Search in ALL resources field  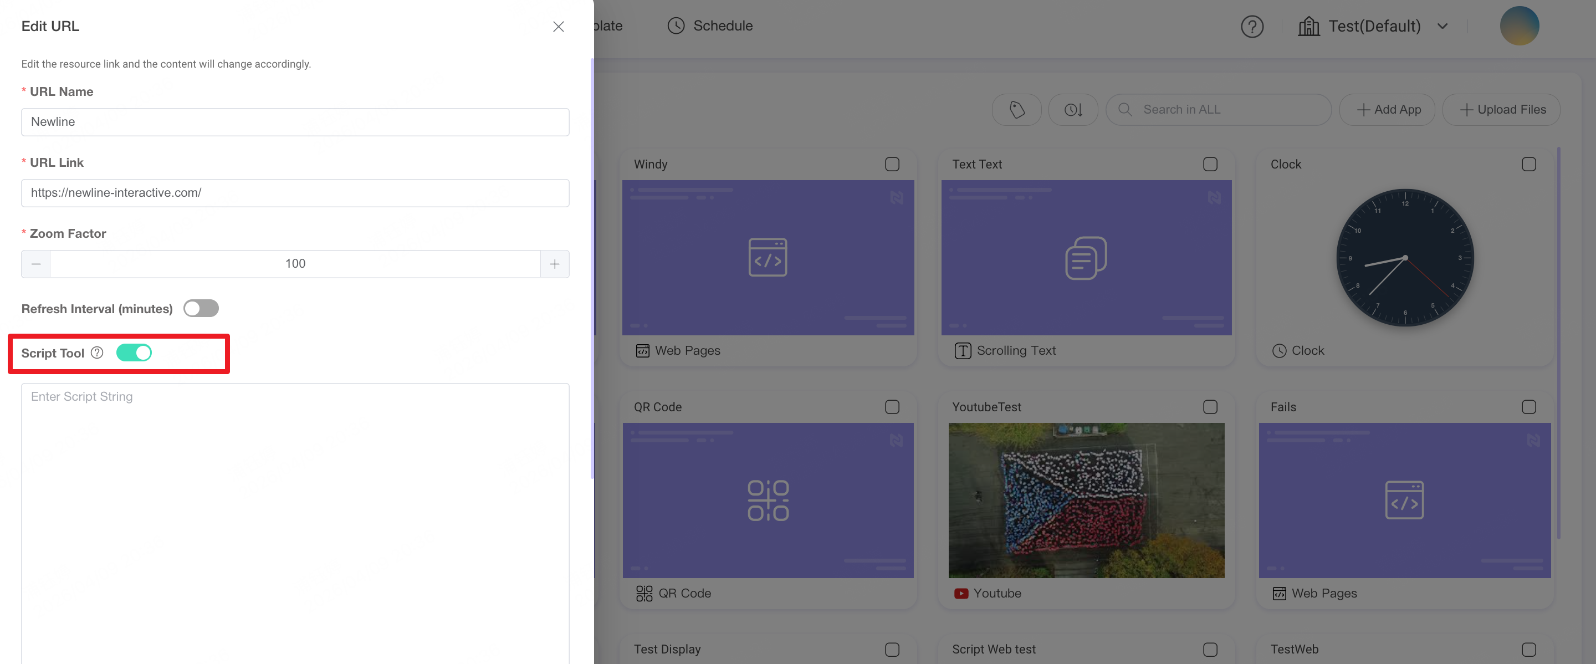[x=1218, y=110]
